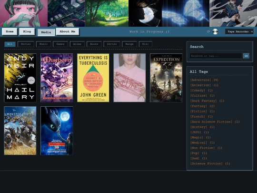Click the GO search button
Viewport: 257px width, 193px height.
click(246, 56)
